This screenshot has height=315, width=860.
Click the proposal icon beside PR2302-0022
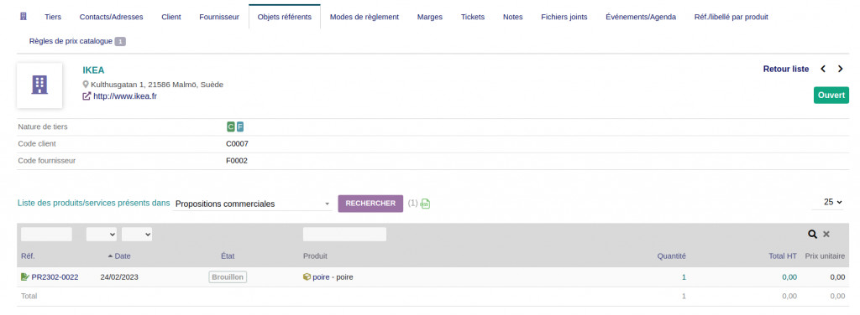24,276
